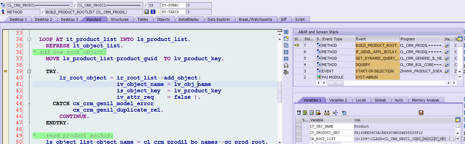Toggle the select-all box atop the Variables grid
Screen dimensions: 465x144
299,120
